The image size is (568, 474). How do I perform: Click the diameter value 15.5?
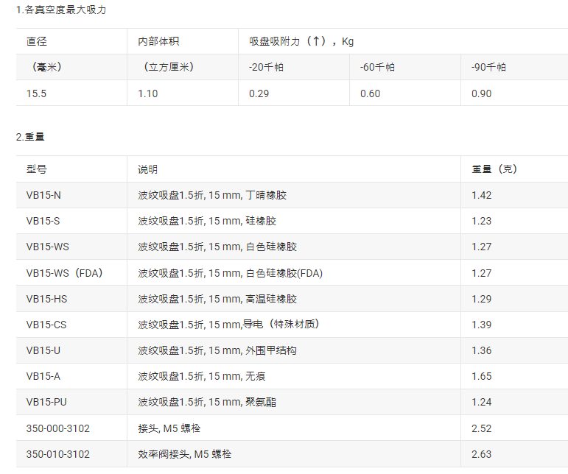[37, 93]
